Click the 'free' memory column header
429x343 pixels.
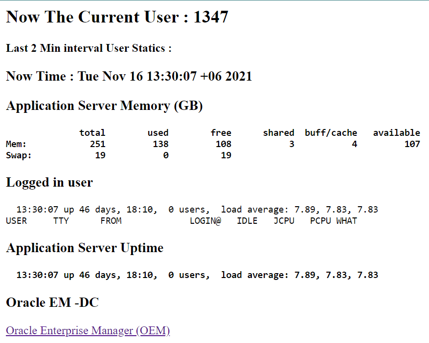coord(221,133)
